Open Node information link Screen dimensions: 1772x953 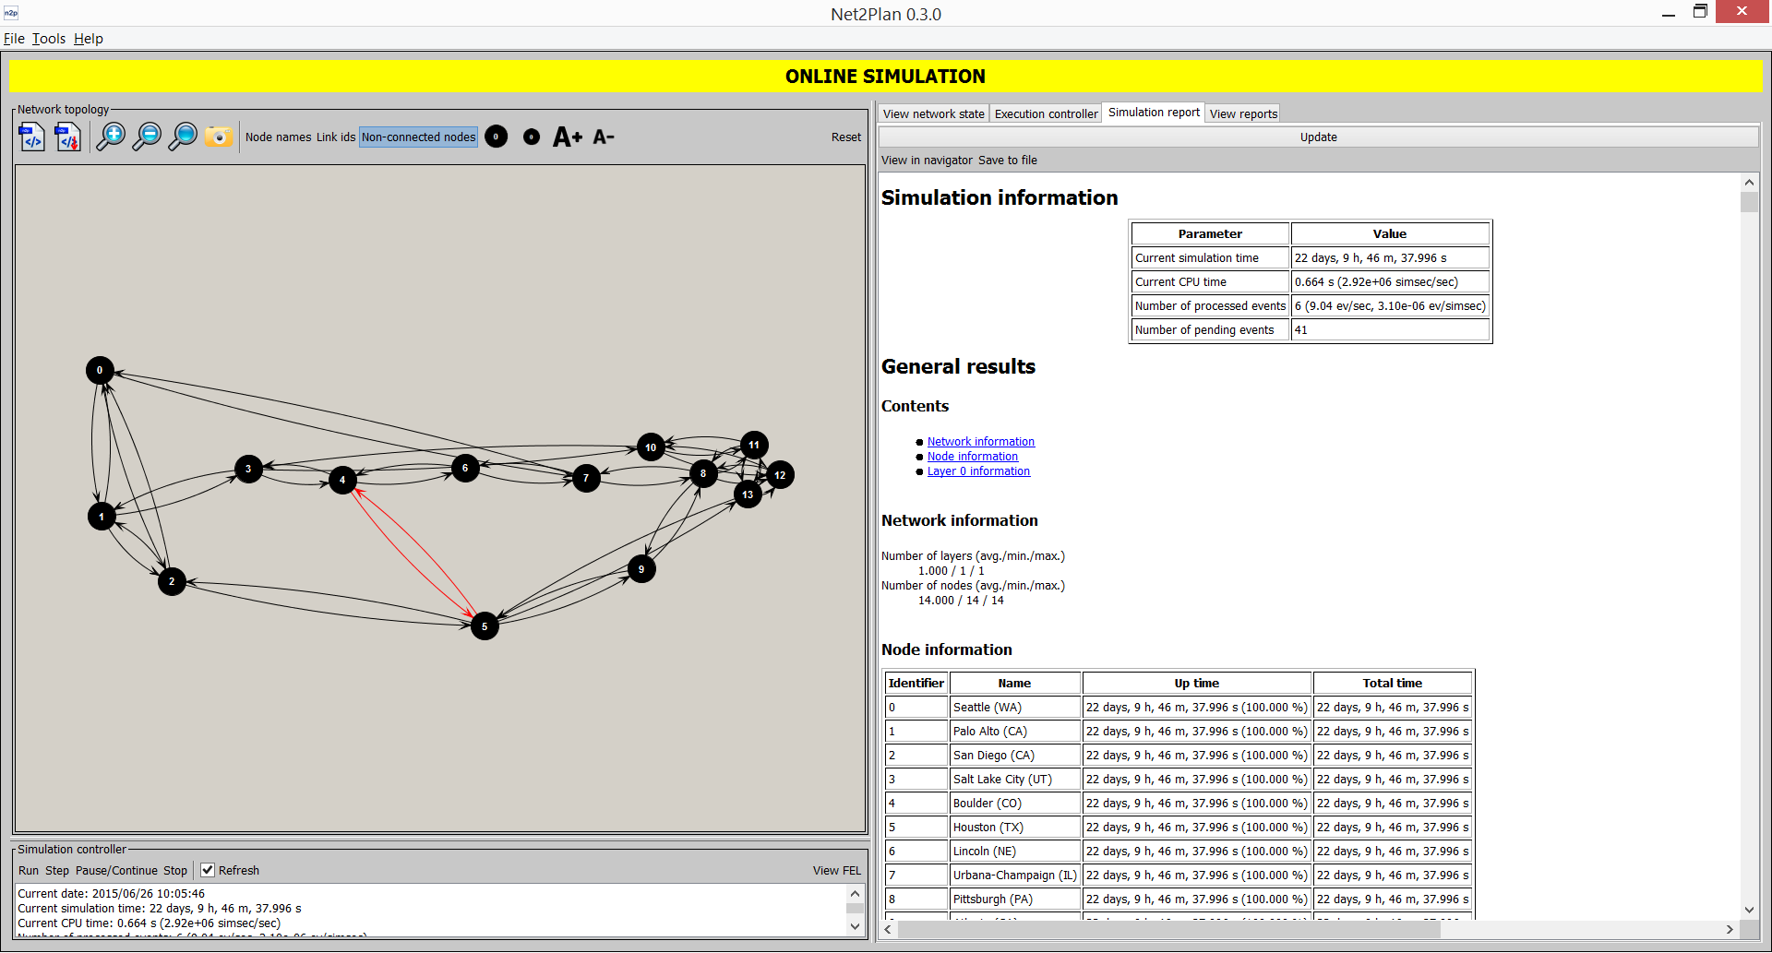973,457
